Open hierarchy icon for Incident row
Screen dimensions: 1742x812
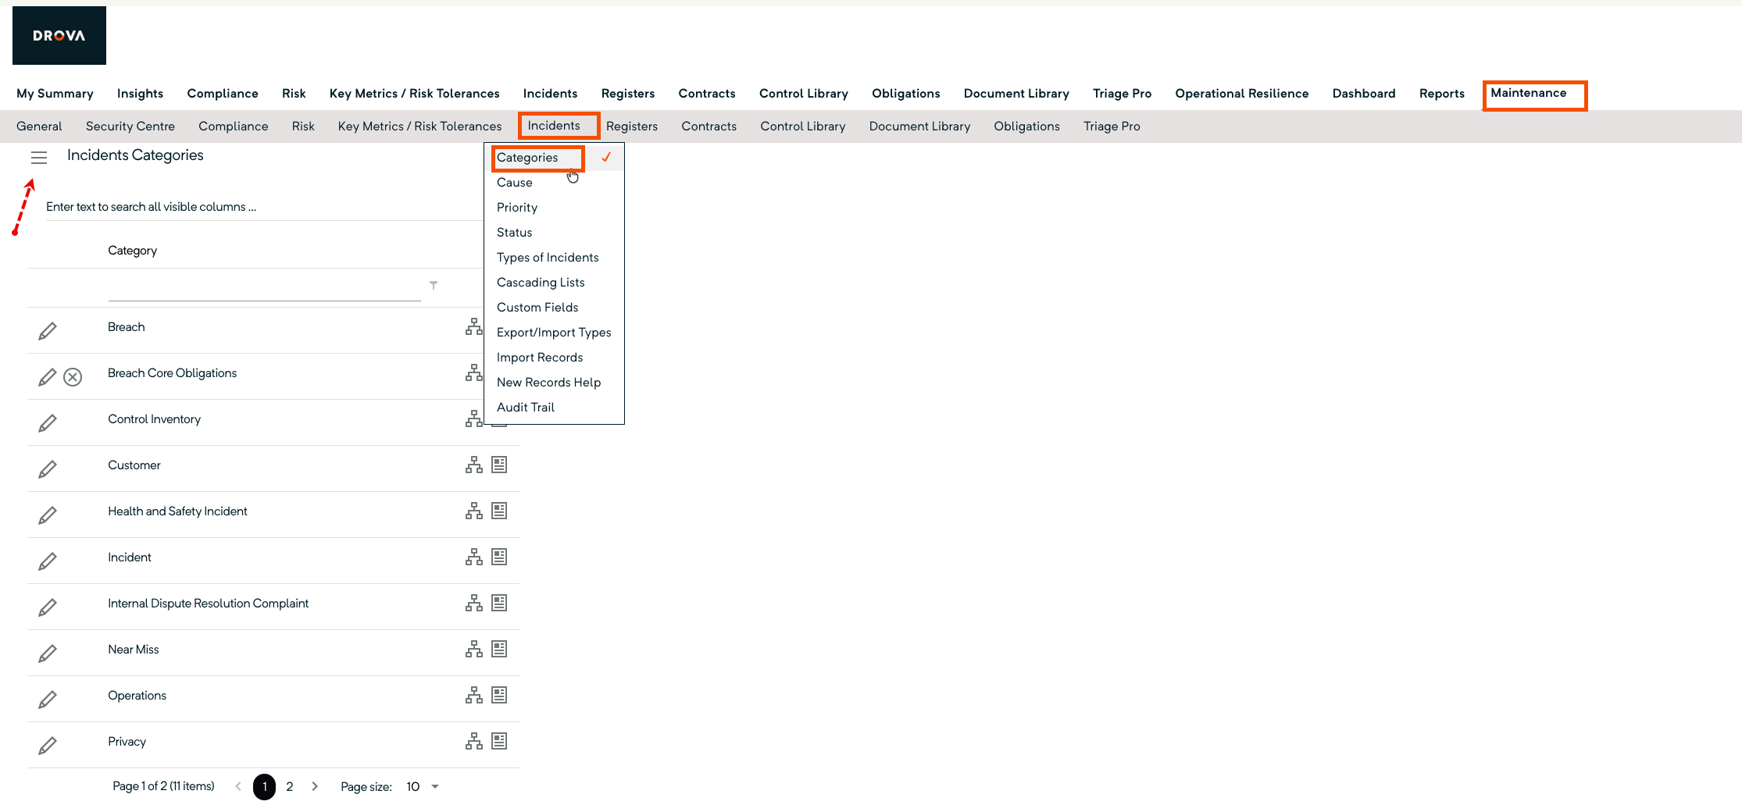click(x=474, y=557)
